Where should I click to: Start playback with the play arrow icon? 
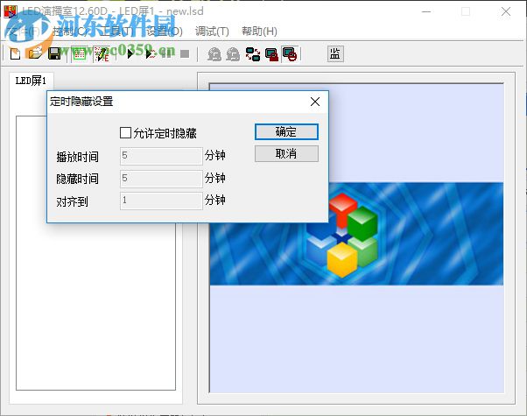coord(130,53)
